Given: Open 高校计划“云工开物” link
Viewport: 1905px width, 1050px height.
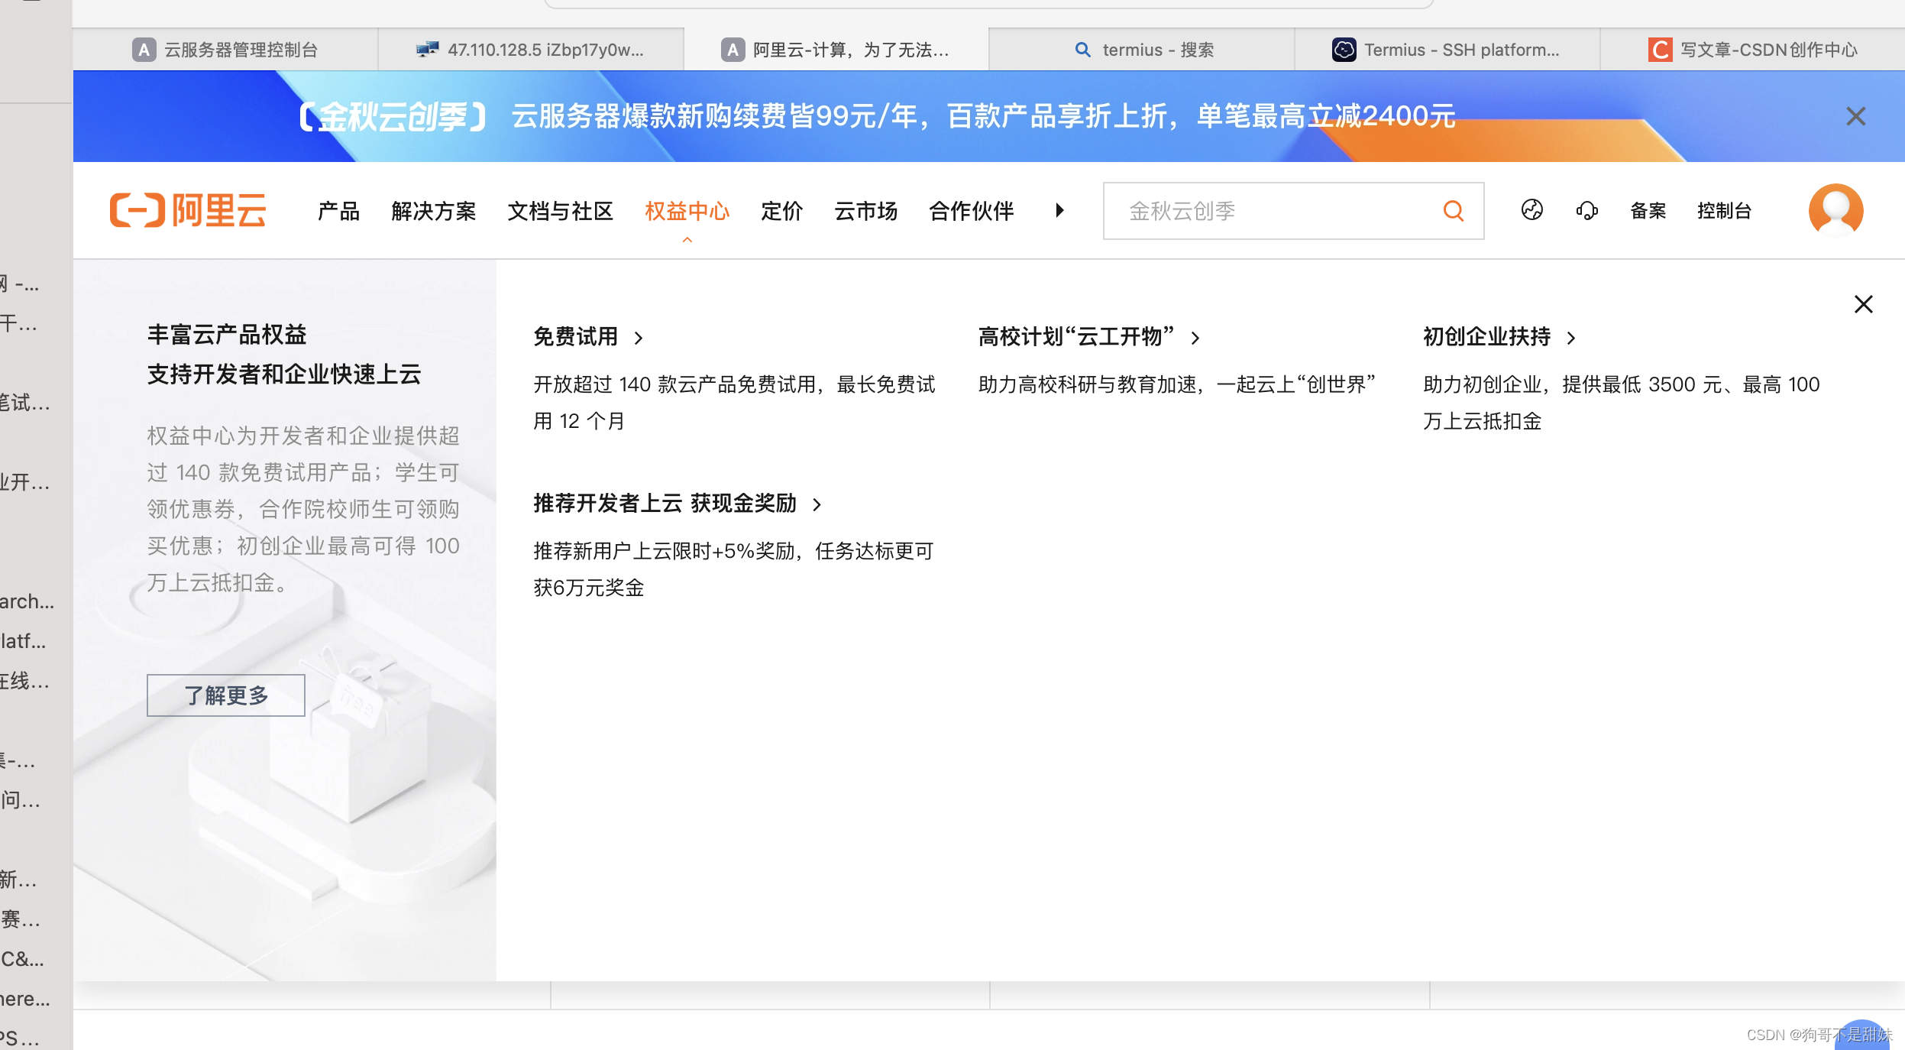Looking at the screenshot, I should pyautogui.click(x=1076, y=336).
